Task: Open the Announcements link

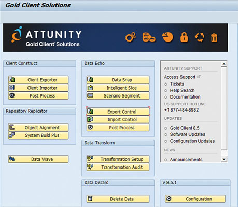Action: [186, 159]
